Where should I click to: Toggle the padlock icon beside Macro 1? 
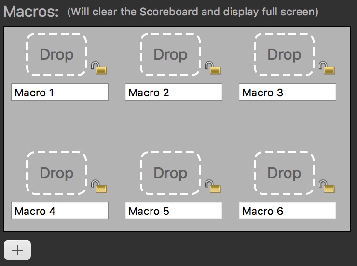(x=99, y=68)
